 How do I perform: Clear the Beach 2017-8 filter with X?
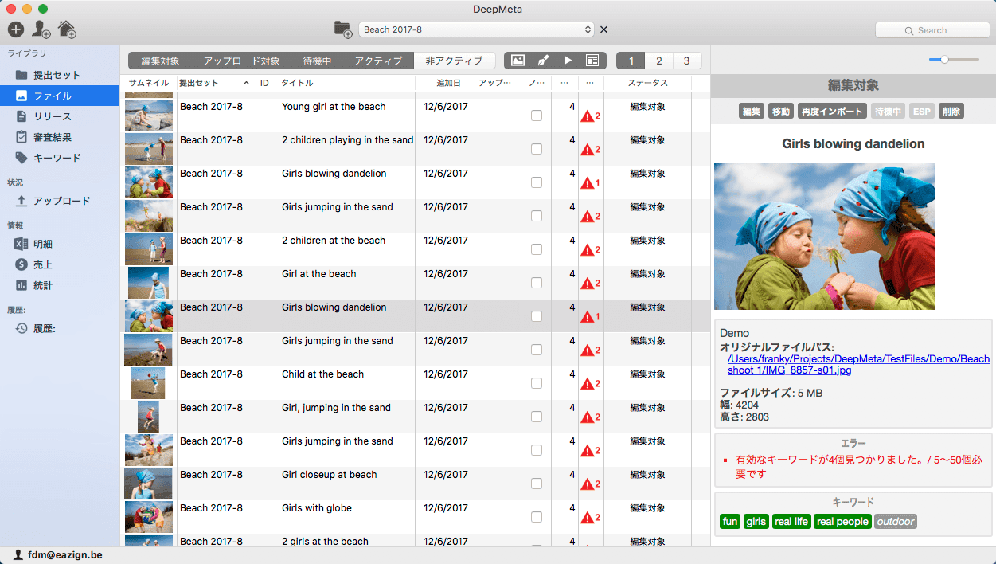pyautogui.click(x=603, y=29)
